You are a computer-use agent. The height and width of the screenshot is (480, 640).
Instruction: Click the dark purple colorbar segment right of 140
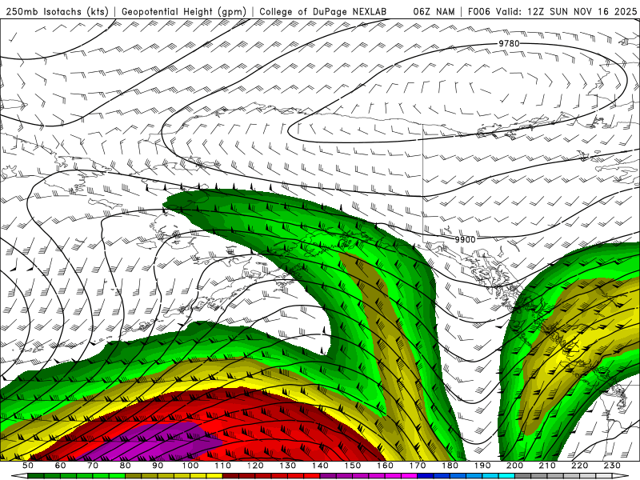(x=328, y=476)
